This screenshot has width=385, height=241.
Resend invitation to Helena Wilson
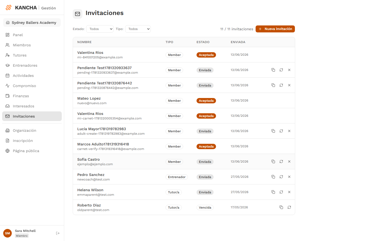tap(281, 192)
